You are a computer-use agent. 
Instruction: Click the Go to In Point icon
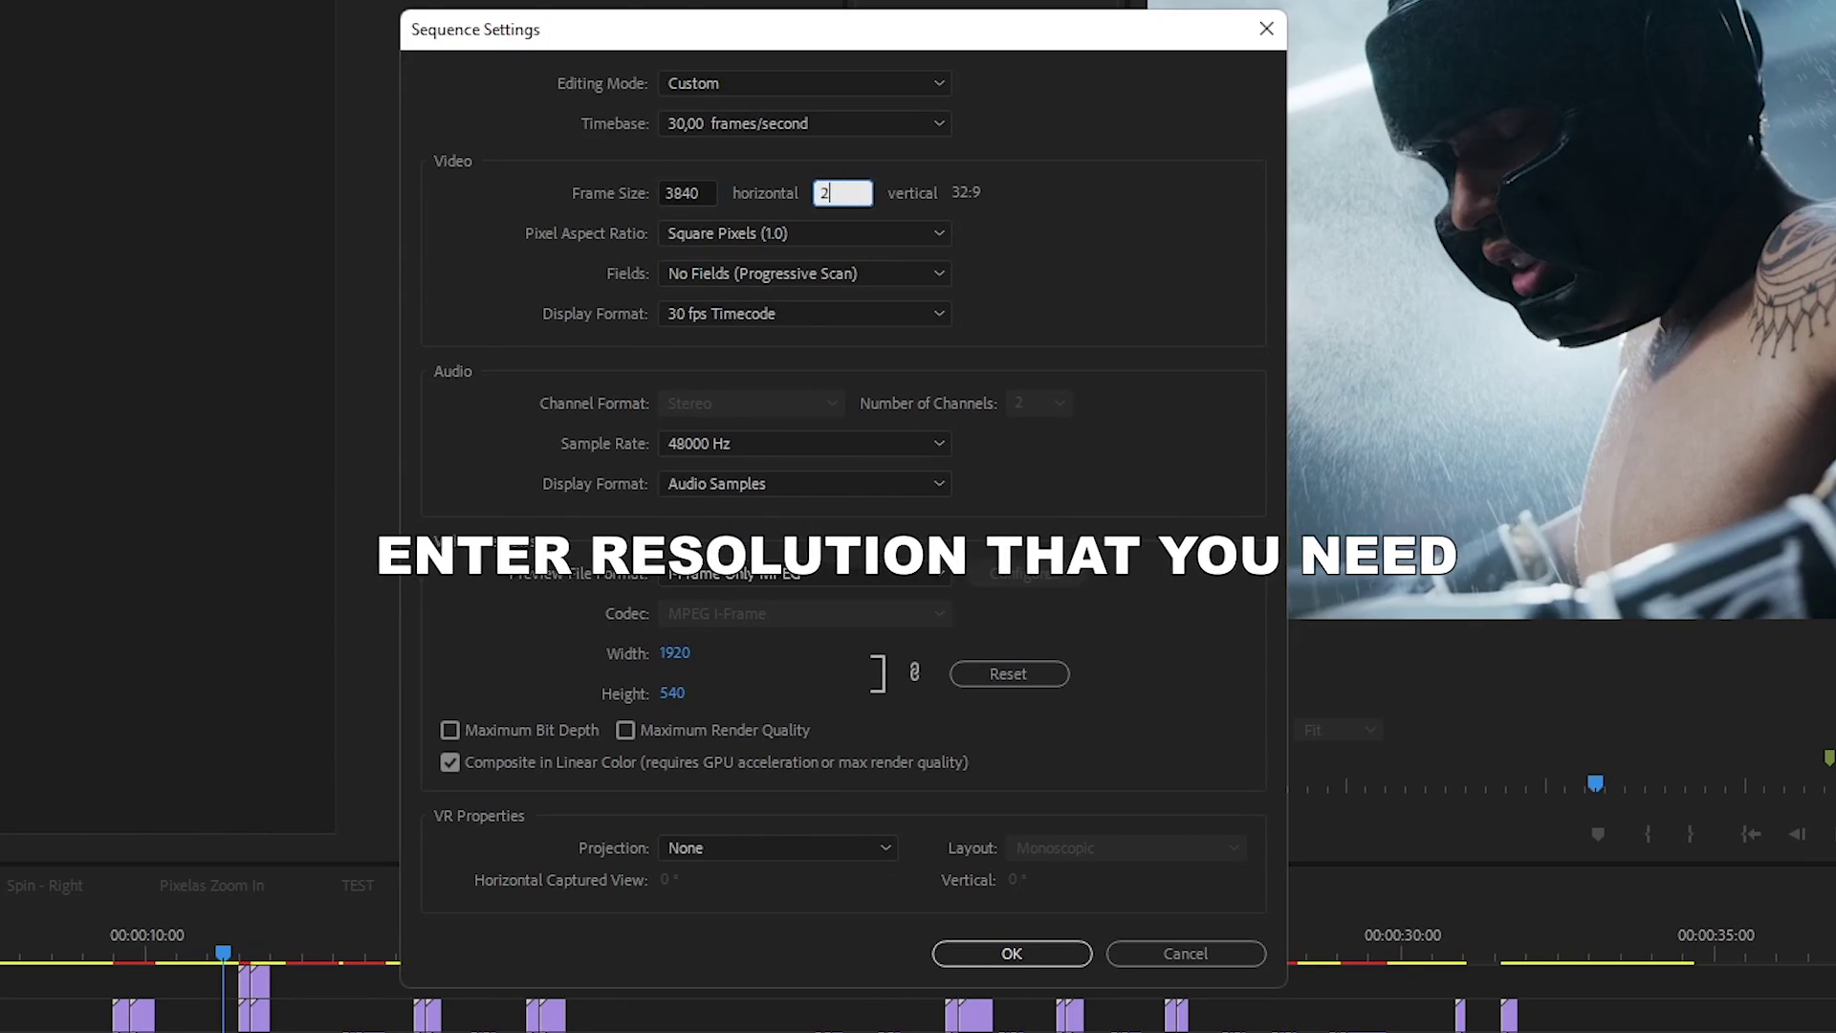[1751, 834]
